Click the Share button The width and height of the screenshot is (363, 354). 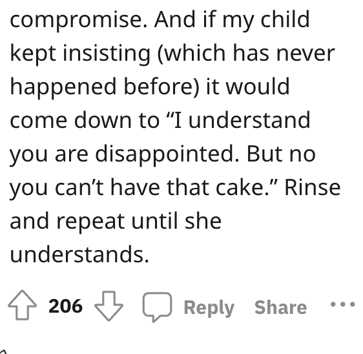click(x=280, y=307)
